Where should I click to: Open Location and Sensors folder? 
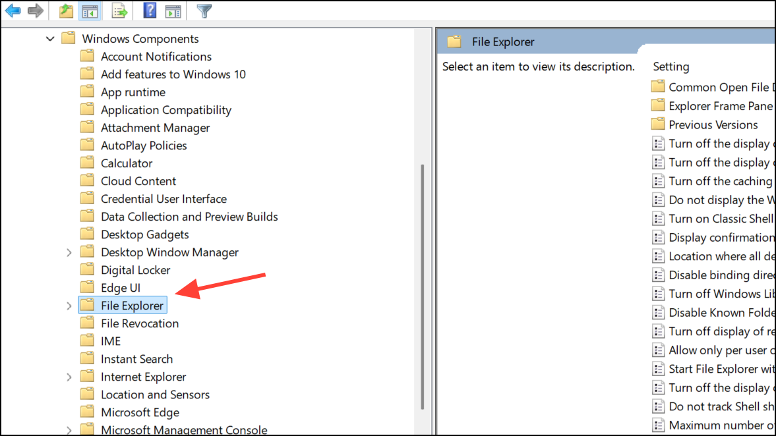[x=155, y=395]
